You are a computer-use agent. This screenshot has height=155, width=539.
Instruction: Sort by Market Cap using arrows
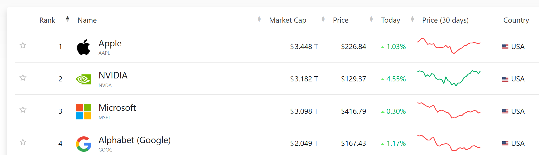click(x=323, y=19)
